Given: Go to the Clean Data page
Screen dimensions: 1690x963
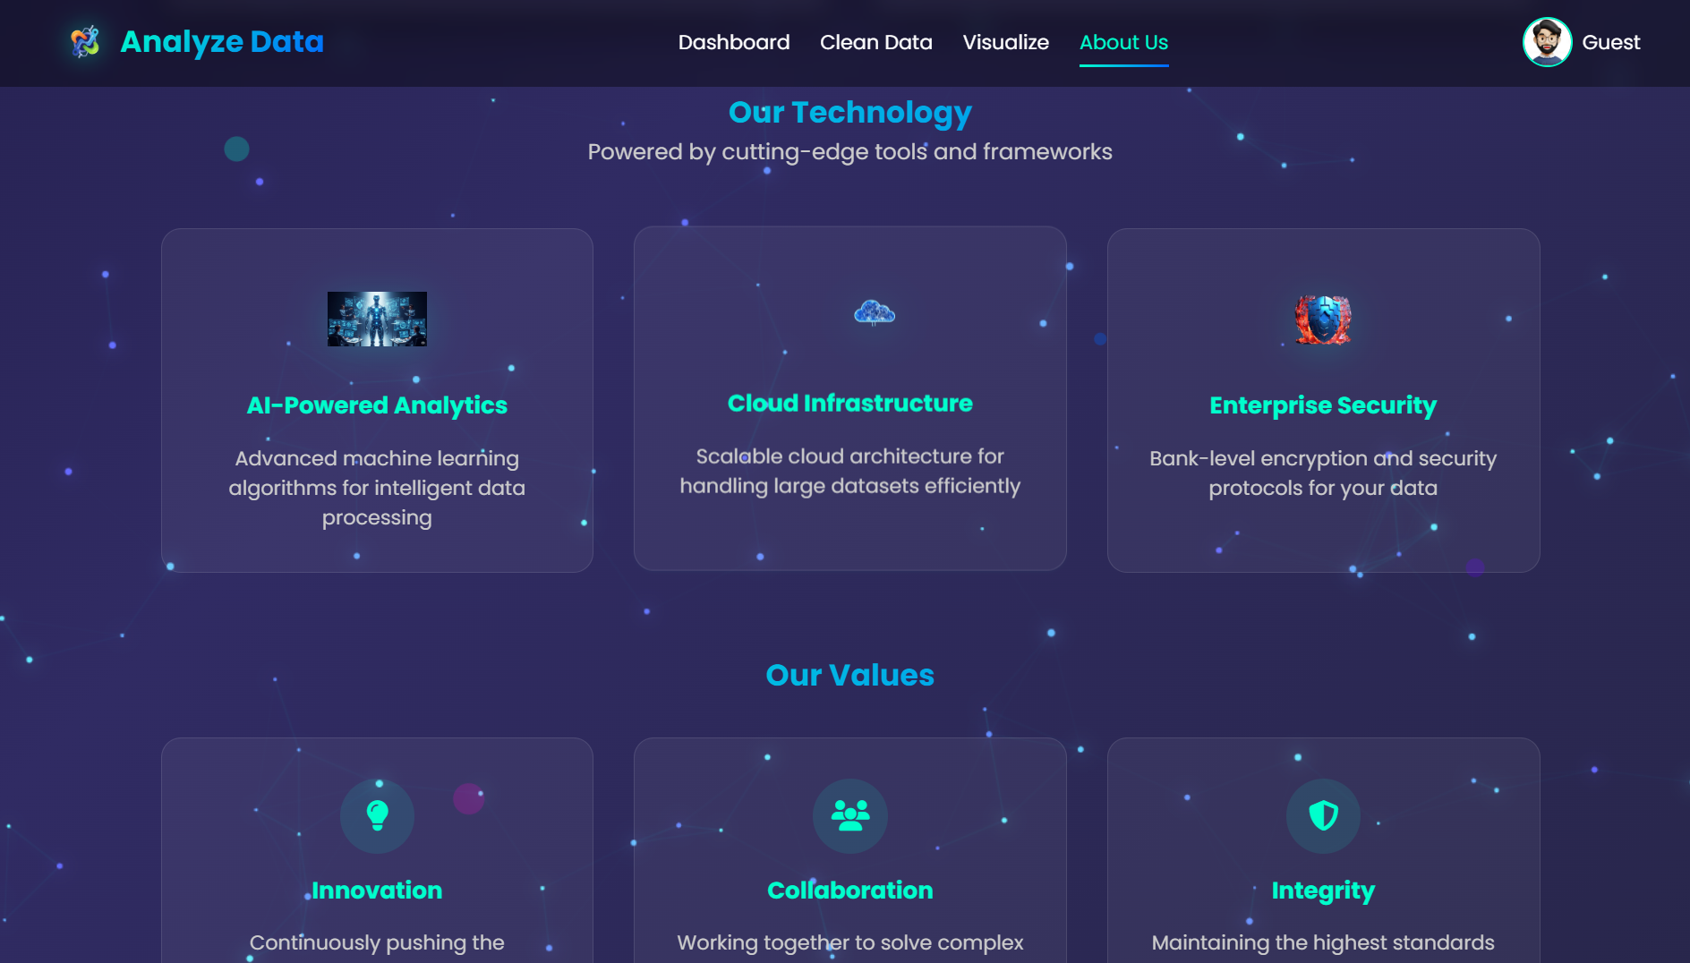Looking at the screenshot, I should click(x=875, y=42).
